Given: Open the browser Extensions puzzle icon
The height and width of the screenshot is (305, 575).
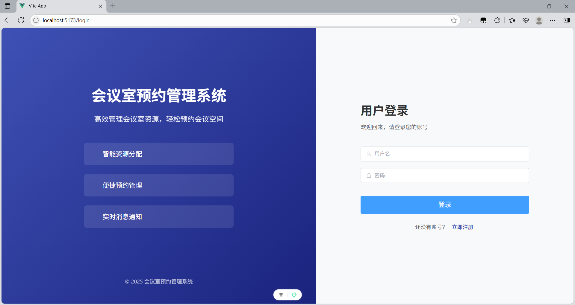Looking at the screenshot, I should tap(497, 20).
